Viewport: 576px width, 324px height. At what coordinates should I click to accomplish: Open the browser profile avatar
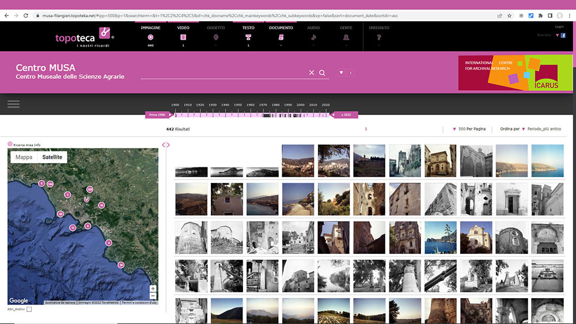tap(560, 16)
